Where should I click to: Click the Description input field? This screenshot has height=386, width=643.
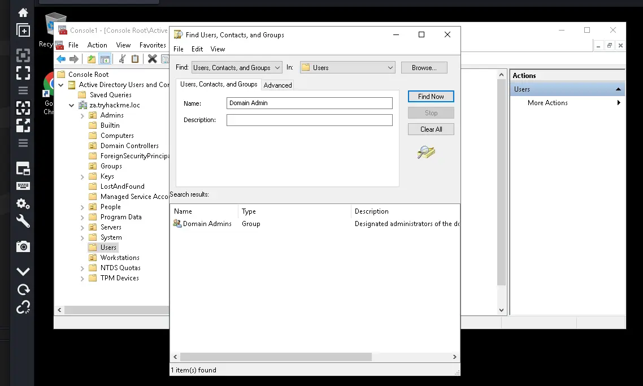point(309,120)
